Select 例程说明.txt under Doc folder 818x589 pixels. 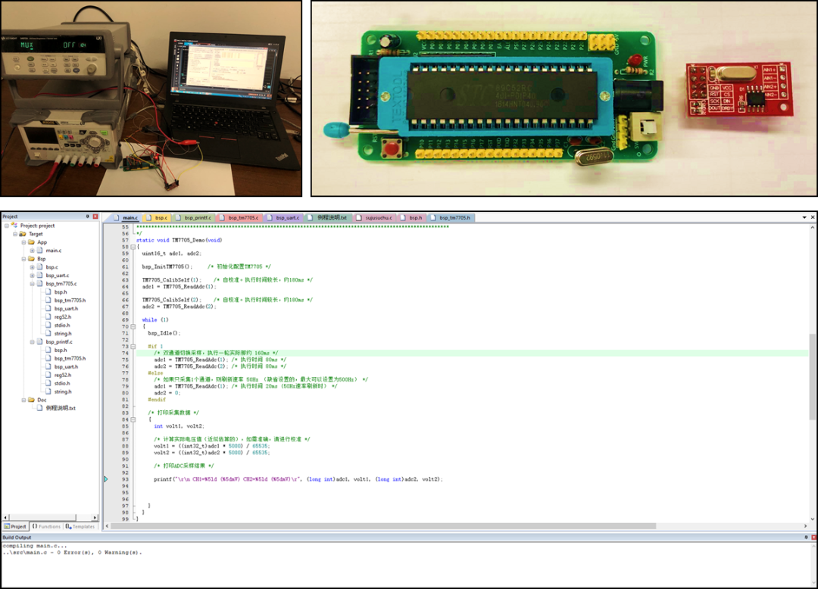[x=61, y=408]
